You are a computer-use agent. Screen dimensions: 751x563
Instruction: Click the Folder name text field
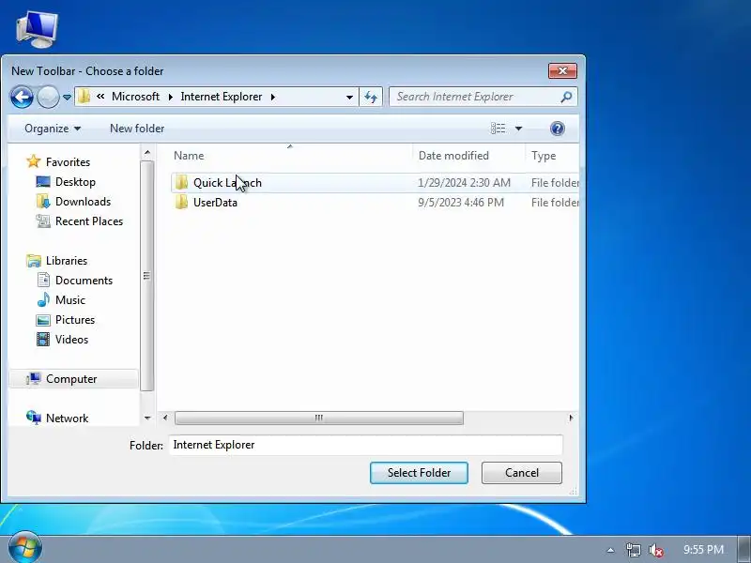pos(366,445)
